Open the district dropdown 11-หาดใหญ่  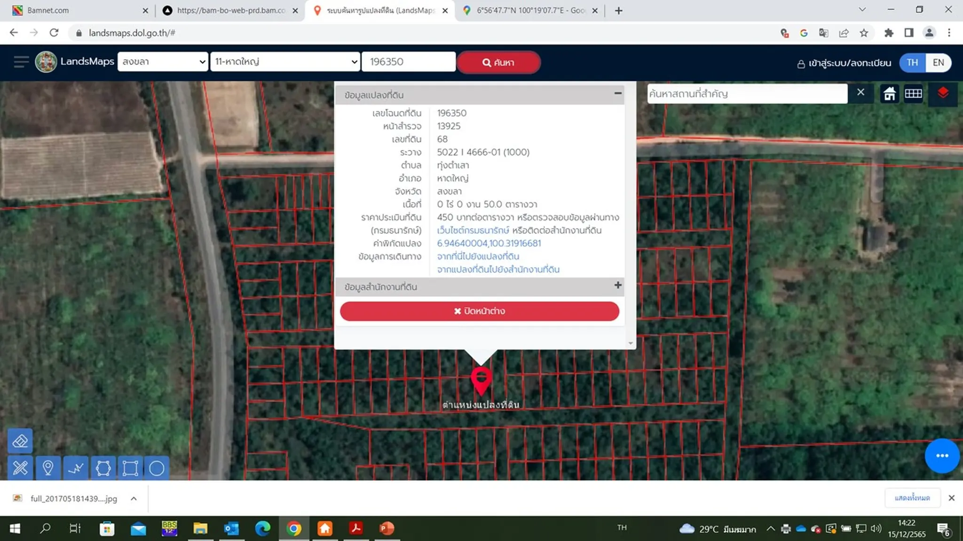tap(285, 62)
